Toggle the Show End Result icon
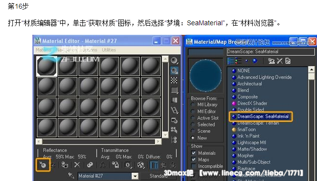The width and height of the screenshot is (317, 181). 153,165
